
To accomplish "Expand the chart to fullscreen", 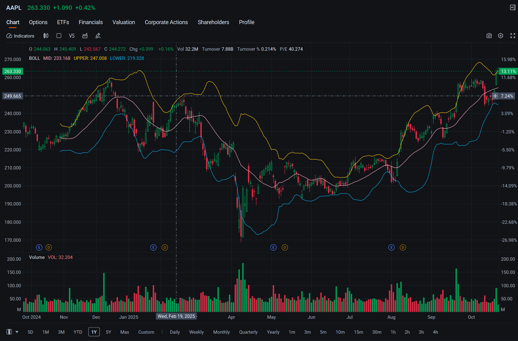I will pyautogui.click(x=513, y=36).
